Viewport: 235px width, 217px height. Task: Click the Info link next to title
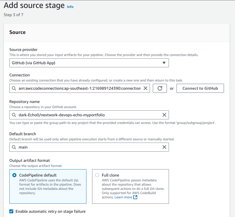(x=70, y=7)
